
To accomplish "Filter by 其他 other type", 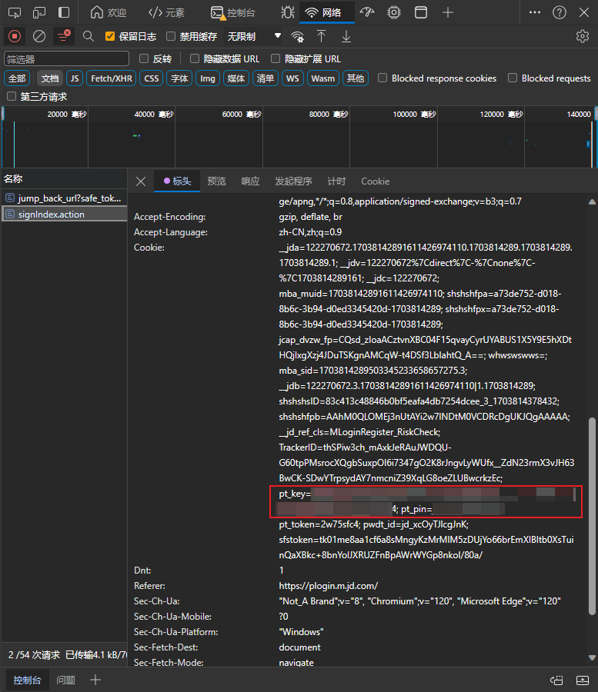I will (356, 78).
